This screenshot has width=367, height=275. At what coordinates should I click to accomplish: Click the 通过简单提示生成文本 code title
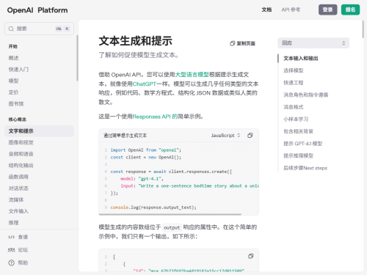click(125, 136)
